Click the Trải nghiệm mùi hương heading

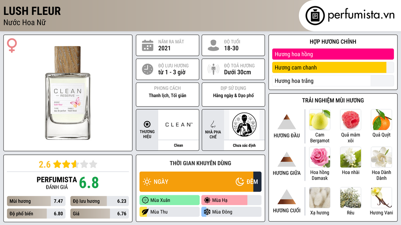333,100
